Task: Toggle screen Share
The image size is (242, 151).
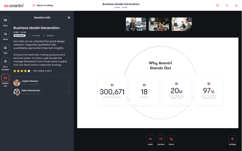Action: 171,139
